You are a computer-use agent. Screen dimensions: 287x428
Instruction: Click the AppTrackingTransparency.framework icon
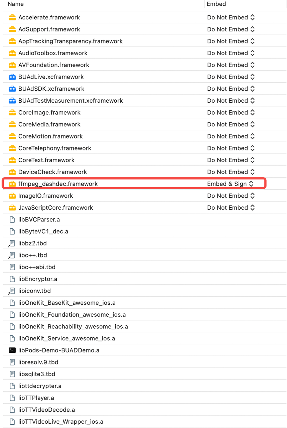click(12, 41)
